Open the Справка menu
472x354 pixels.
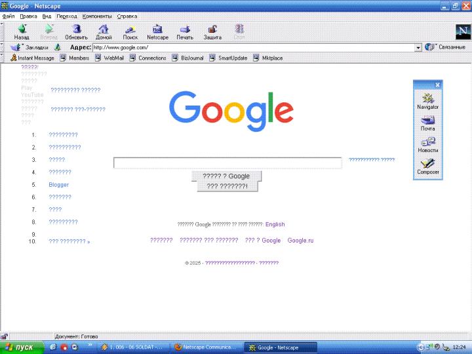click(x=127, y=16)
